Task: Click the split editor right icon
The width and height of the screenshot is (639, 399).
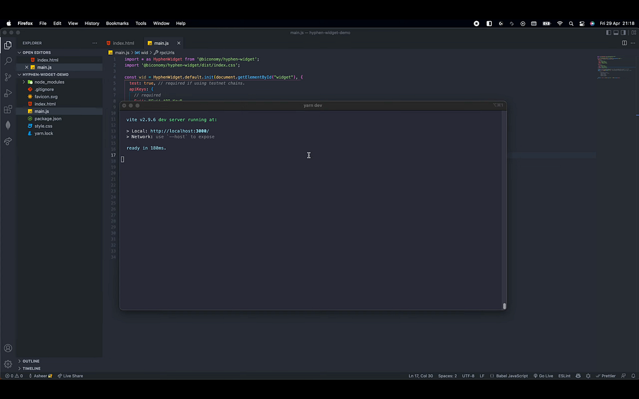Action: click(624, 43)
